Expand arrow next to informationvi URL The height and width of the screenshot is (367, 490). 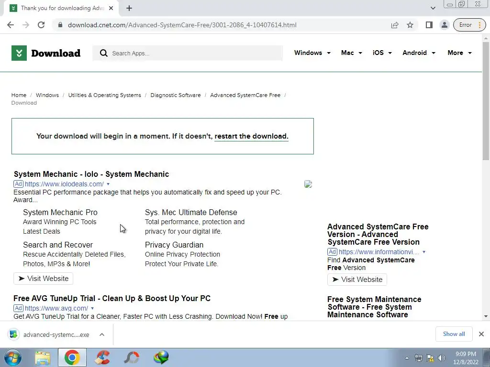coord(424,252)
